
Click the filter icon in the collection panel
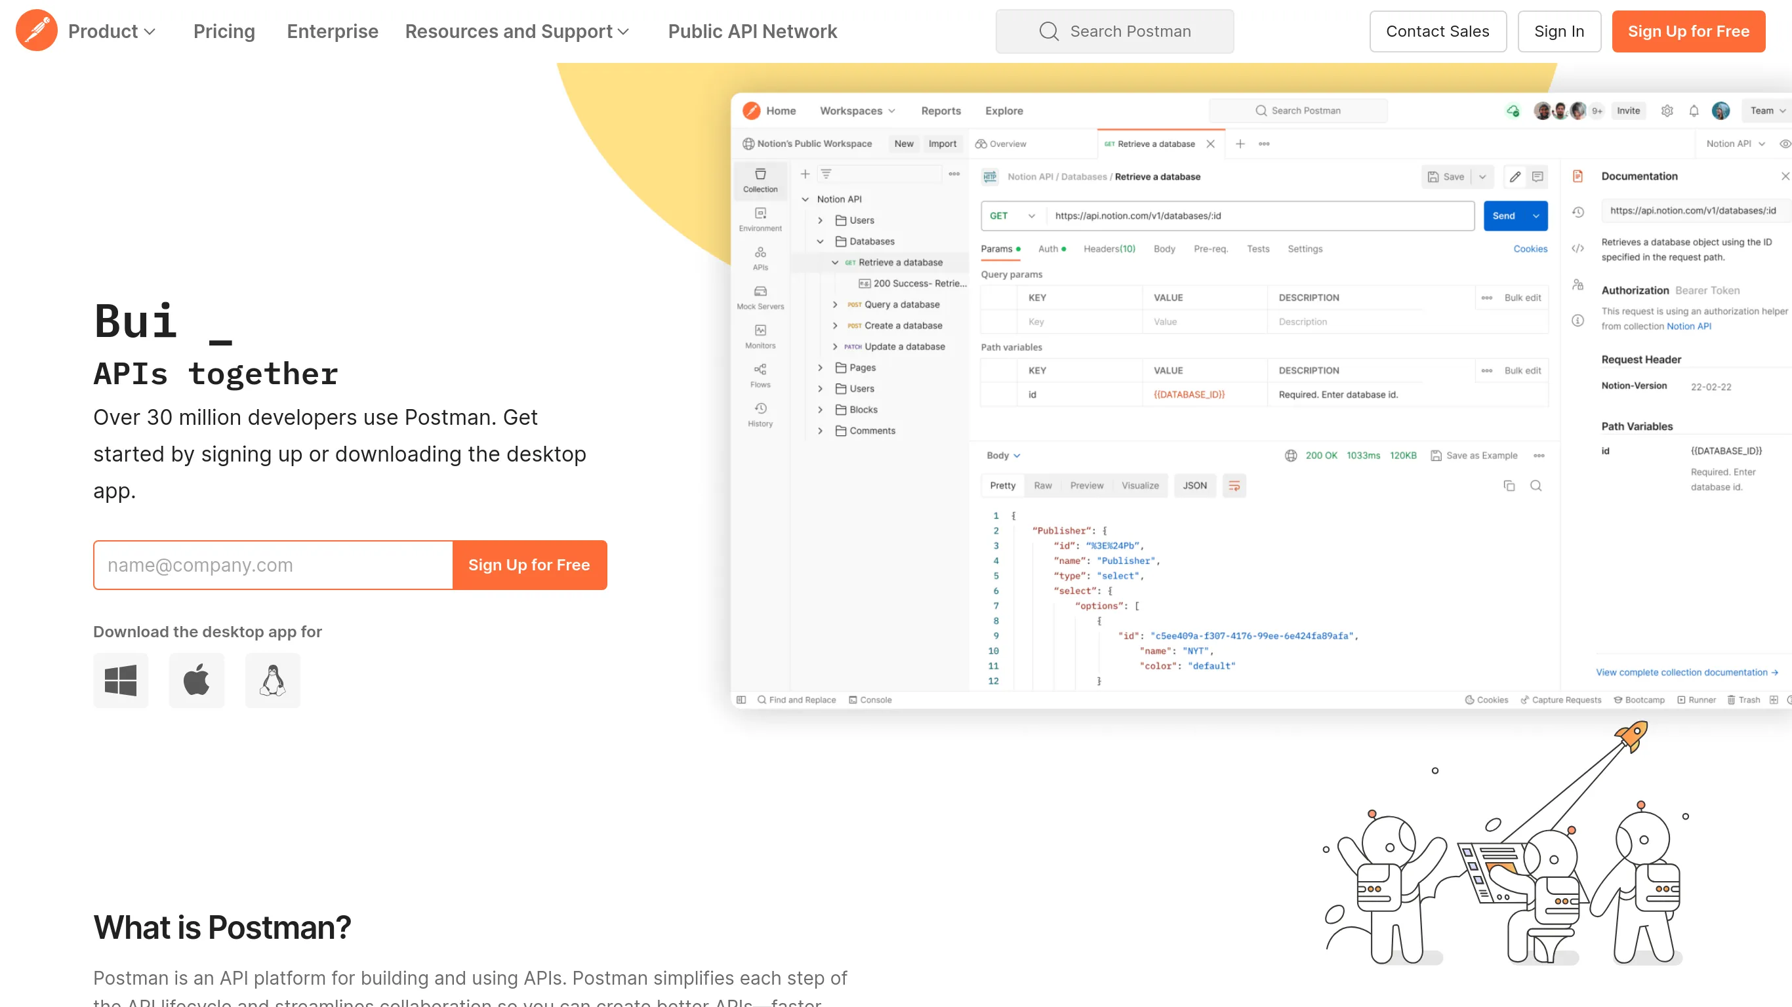tap(826, 174)
